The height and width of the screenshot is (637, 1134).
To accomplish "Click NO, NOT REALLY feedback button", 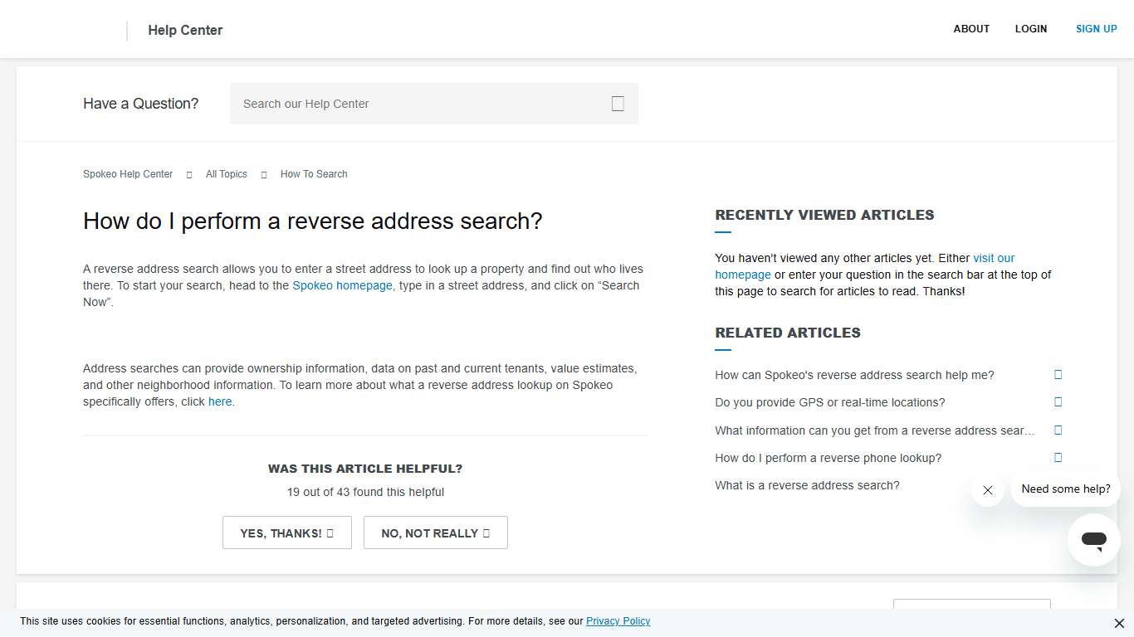I will pos(435,532).
